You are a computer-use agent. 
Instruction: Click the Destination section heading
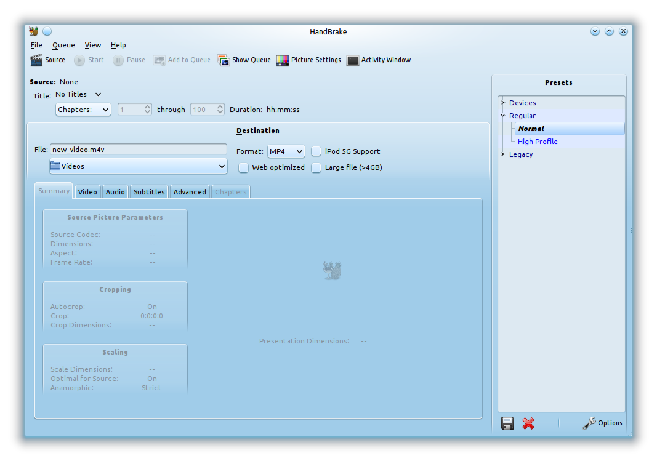point(257,130)
